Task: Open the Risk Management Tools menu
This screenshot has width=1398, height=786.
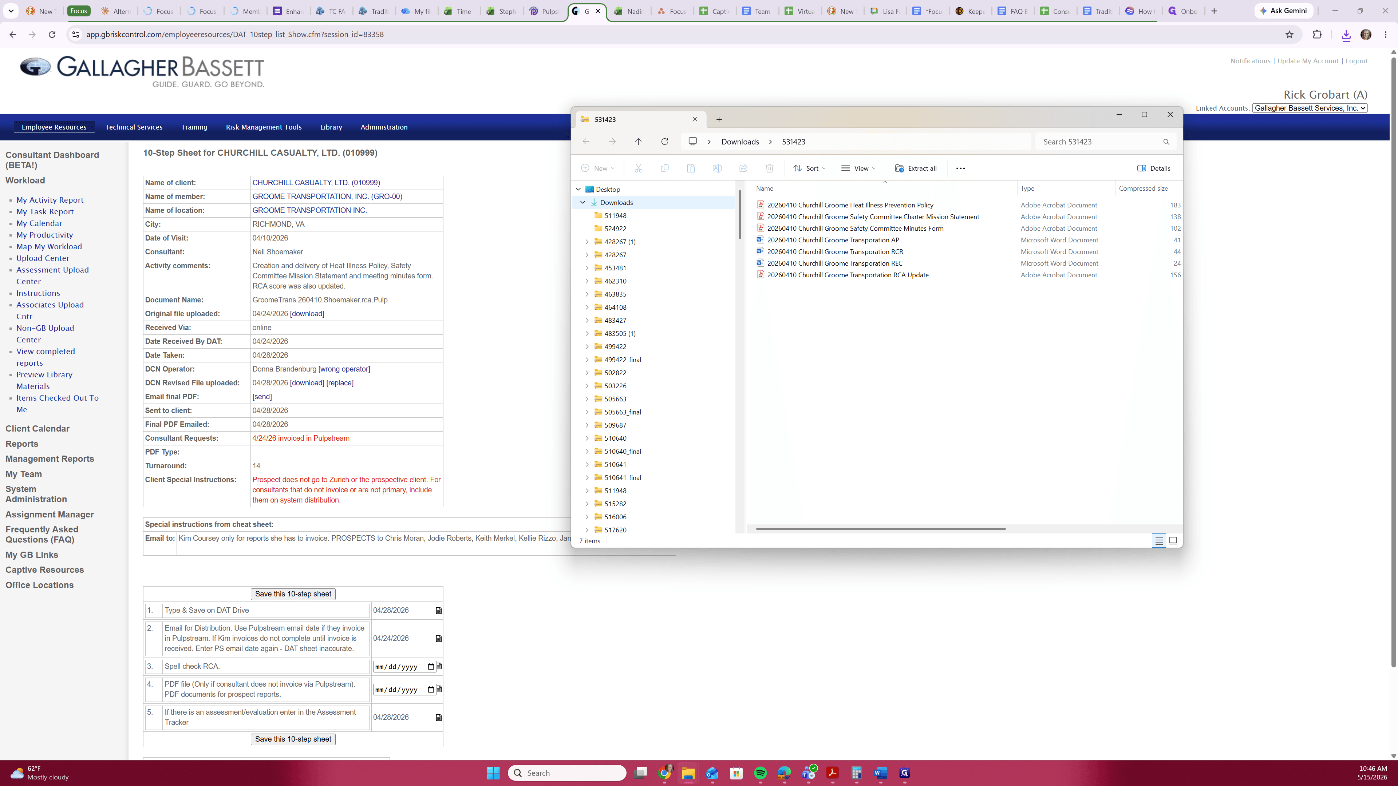Action: [x=264, y=127]
